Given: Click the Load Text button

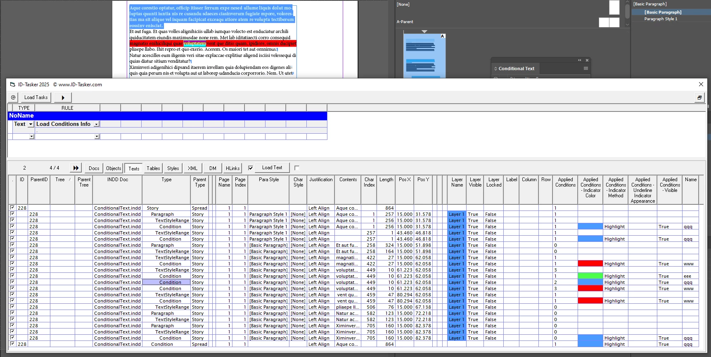Looking at the screenshot, I should (272, 168).
